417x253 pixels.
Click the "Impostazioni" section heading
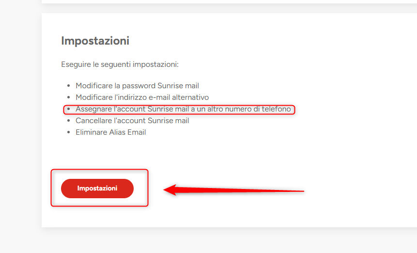(x=95, y=41)
